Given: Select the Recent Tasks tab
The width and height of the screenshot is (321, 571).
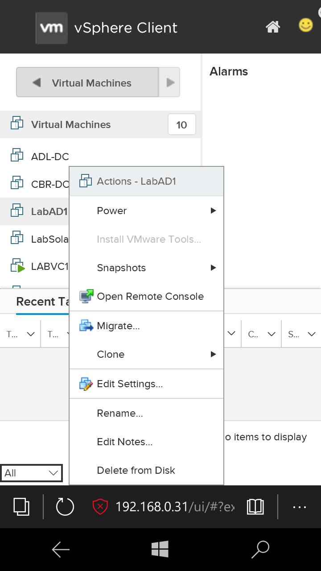Looking at the screenshot, I should point(42,302).
